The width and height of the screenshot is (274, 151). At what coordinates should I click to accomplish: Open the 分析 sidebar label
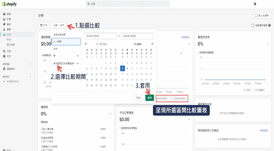(9, 34)
